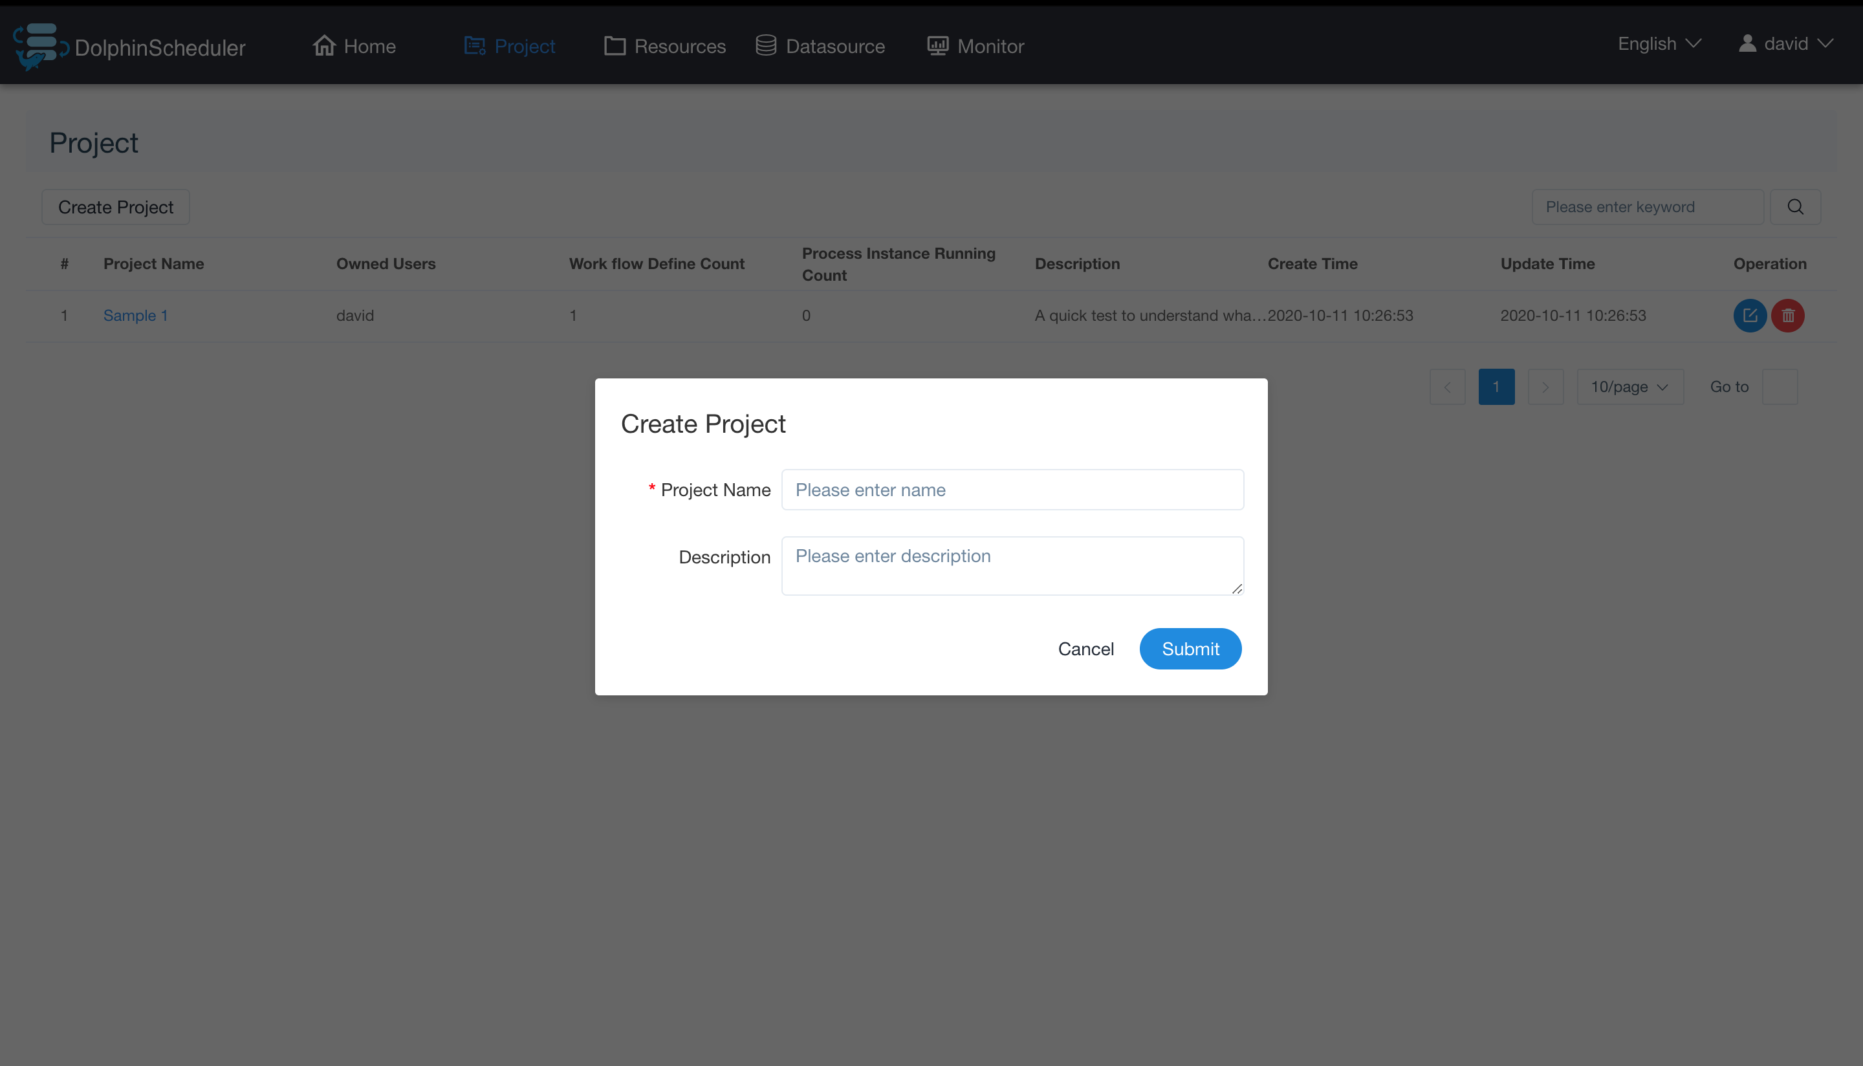This screenshot has height=1066, width=1863.
Task: Open the Monitor section
Action: [975, 46]
